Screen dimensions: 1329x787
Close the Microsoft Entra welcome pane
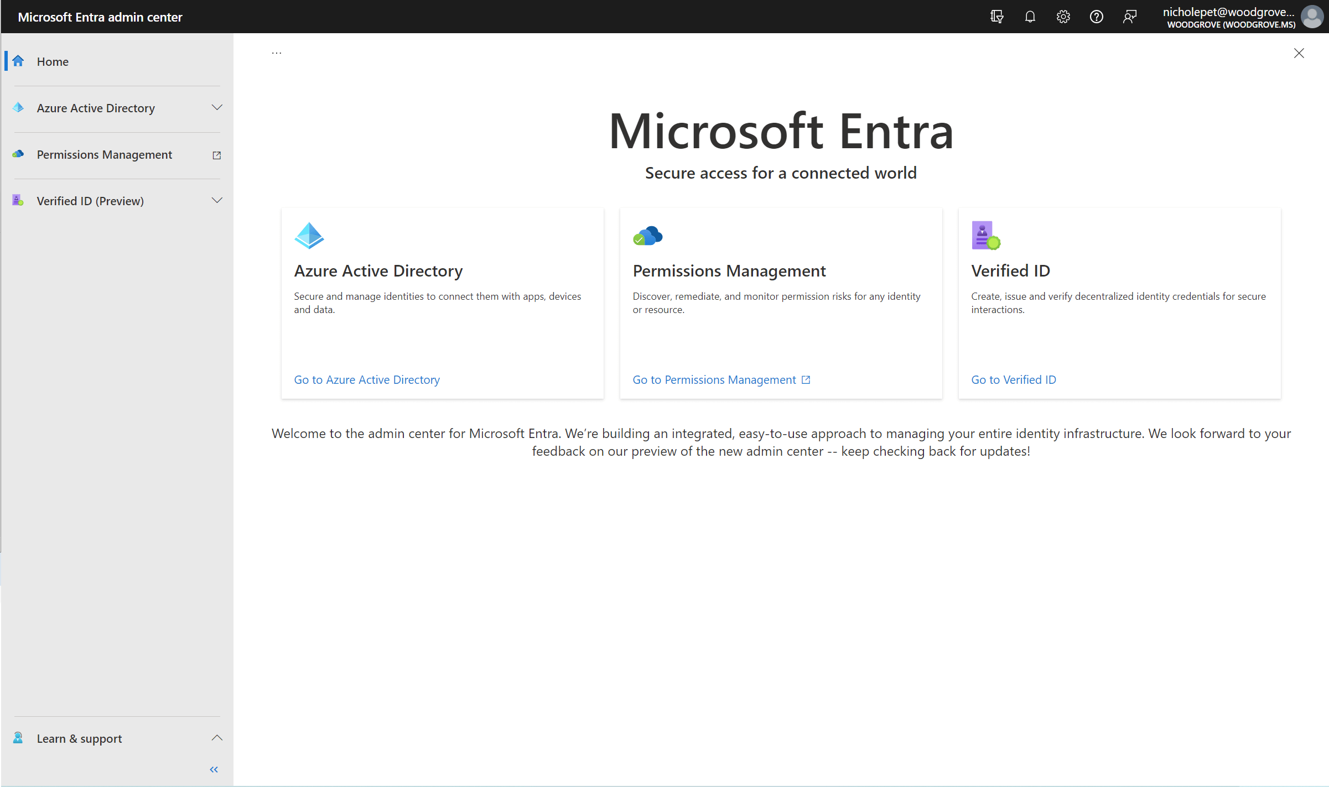pos(1299,53)
